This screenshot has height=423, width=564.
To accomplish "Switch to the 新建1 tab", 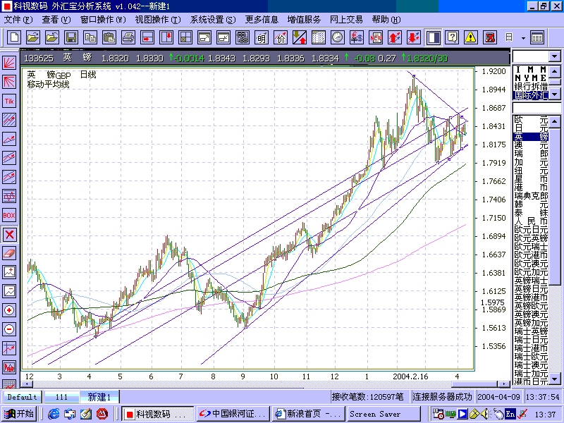I will click(99, 397).
